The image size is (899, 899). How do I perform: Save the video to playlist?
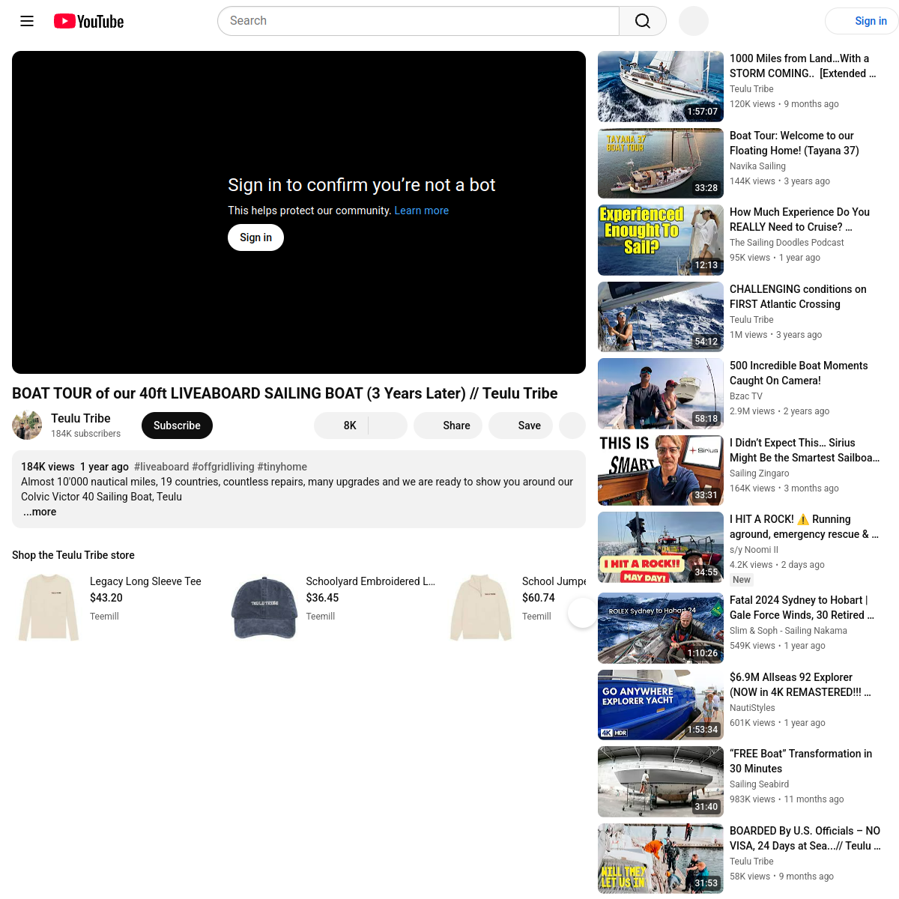point(521,426)
